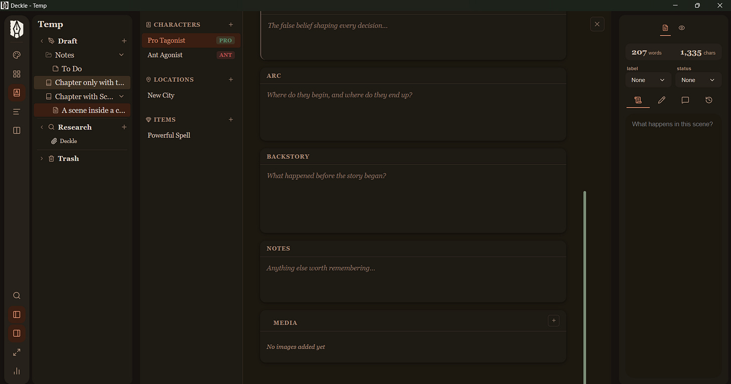Switch to the history tab in inspector
This screenshot has width=731, height=384.
point(708,100)
